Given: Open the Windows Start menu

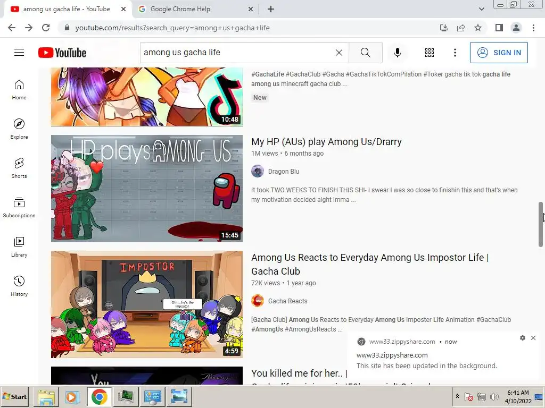Looking at the screenshot, I should 14,396.
